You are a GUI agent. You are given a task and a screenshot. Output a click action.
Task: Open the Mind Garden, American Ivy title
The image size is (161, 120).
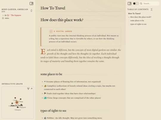tap(15, 10)
